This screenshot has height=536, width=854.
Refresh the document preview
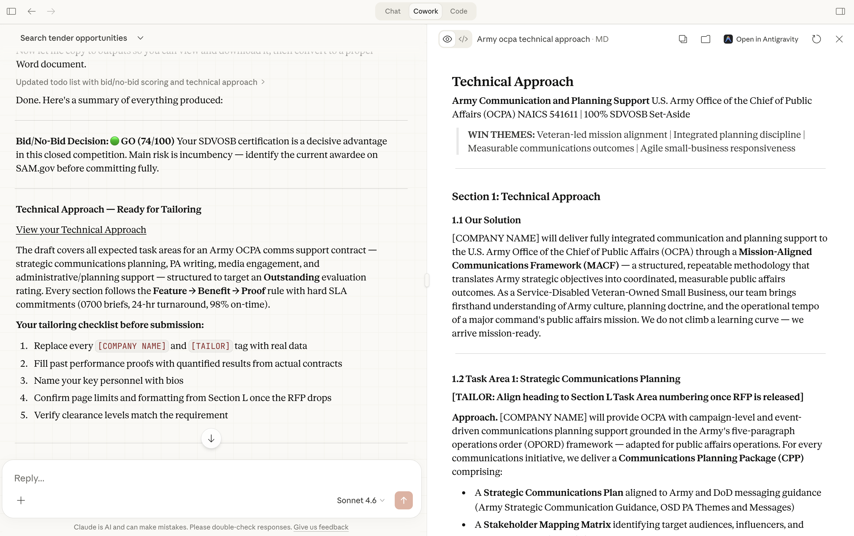816,39
